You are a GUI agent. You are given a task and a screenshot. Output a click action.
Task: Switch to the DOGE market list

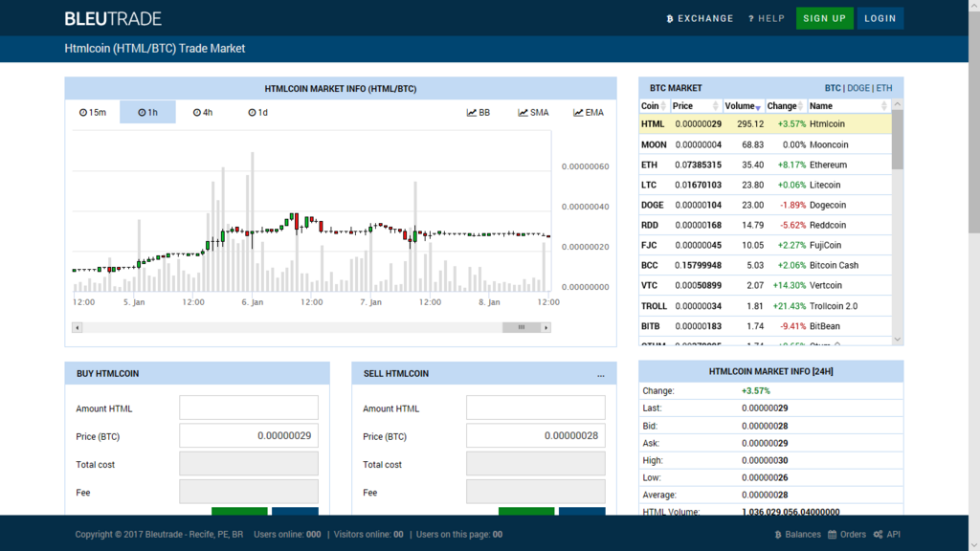pyautogui.click(x=858, y=88)
